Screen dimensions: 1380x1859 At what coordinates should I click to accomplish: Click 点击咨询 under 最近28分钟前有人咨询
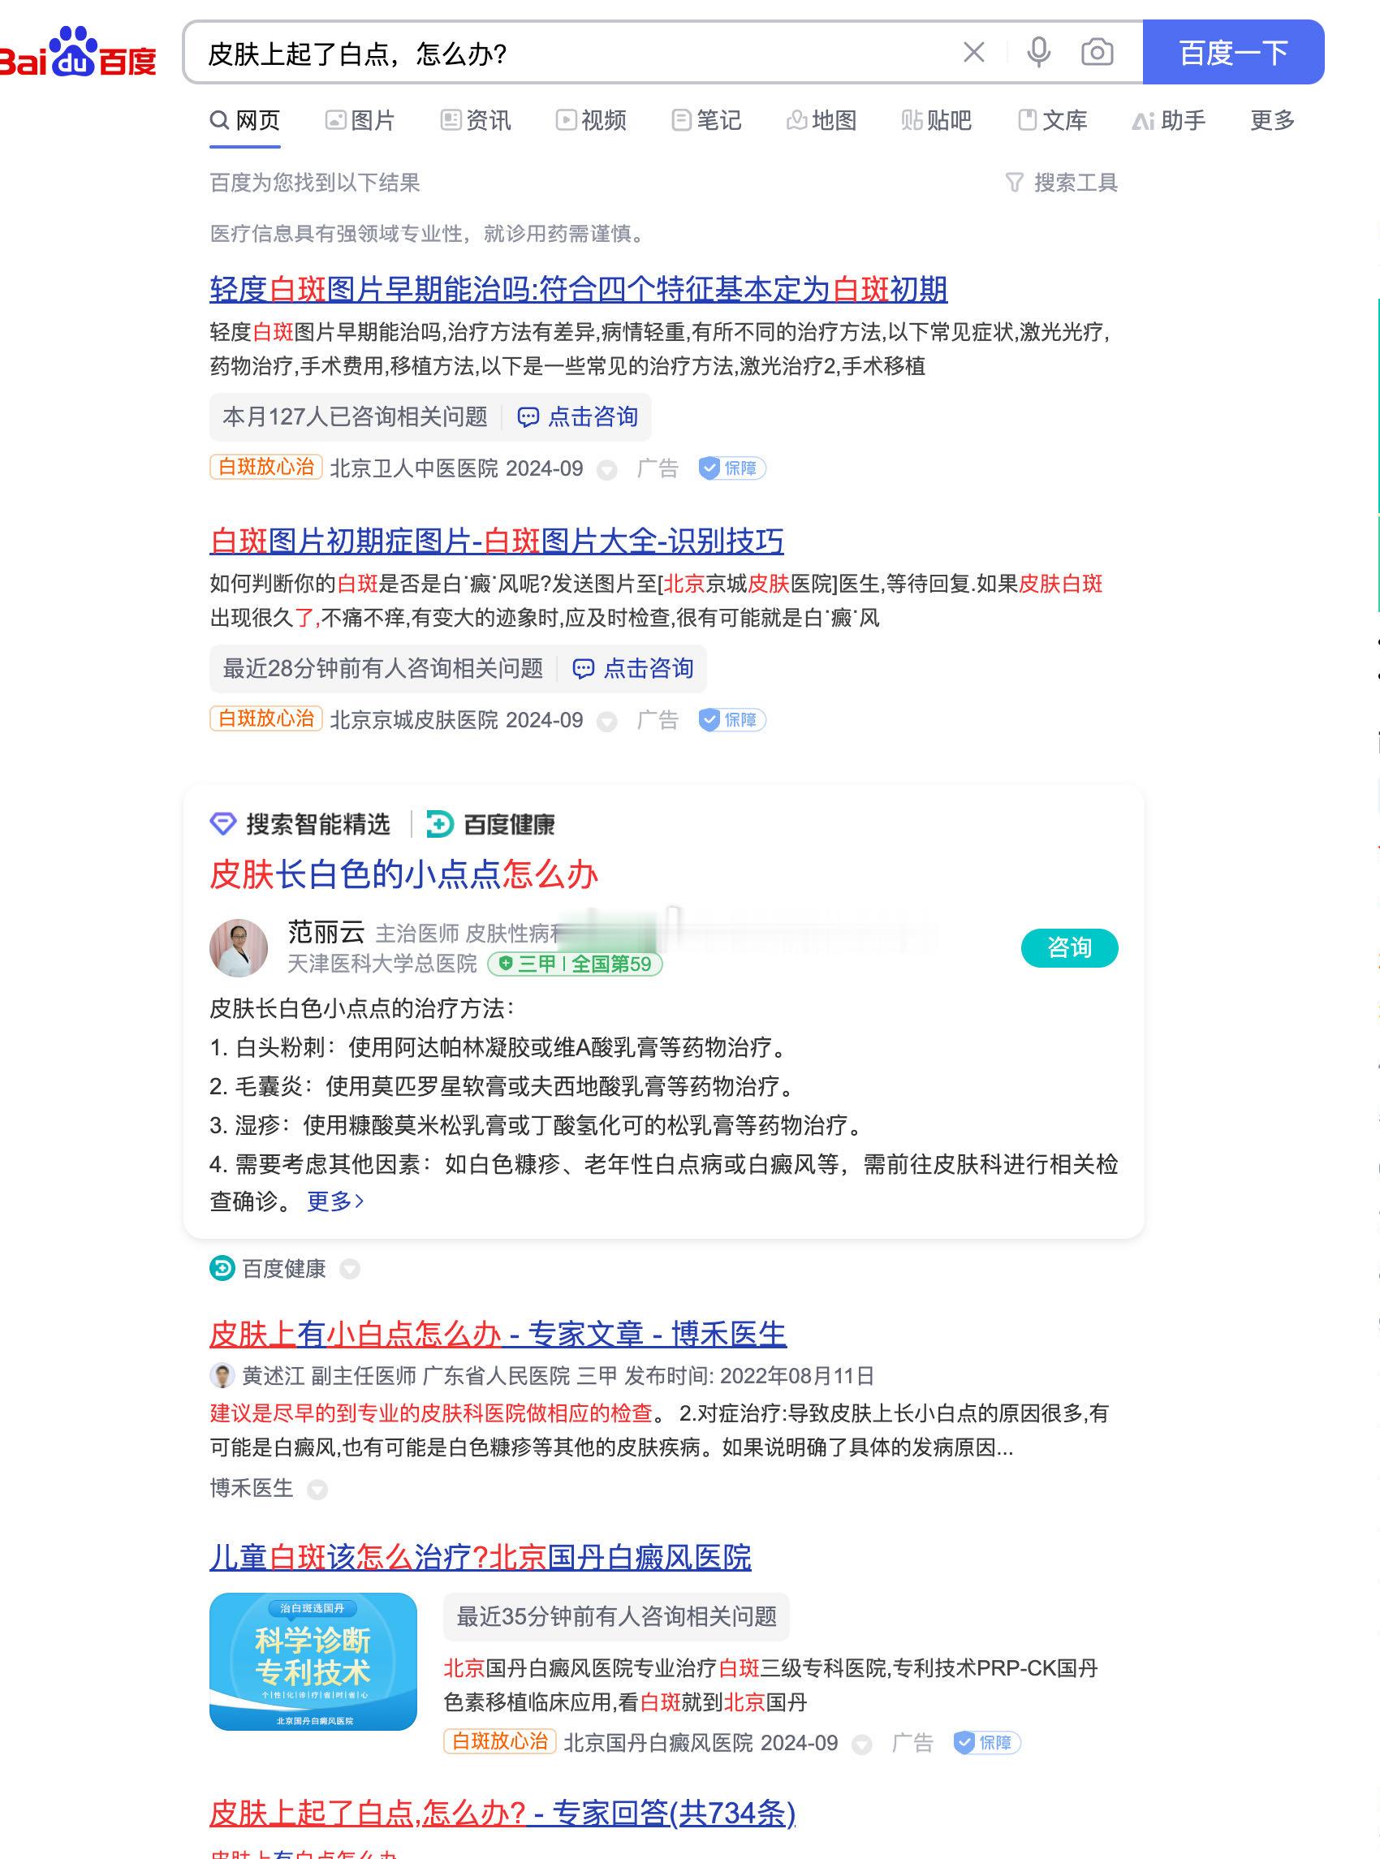[633, 668]
